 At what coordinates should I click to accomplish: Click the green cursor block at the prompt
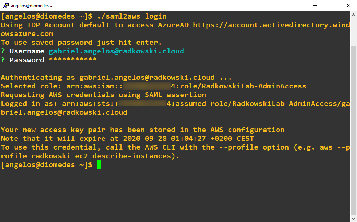pos(99,164)
